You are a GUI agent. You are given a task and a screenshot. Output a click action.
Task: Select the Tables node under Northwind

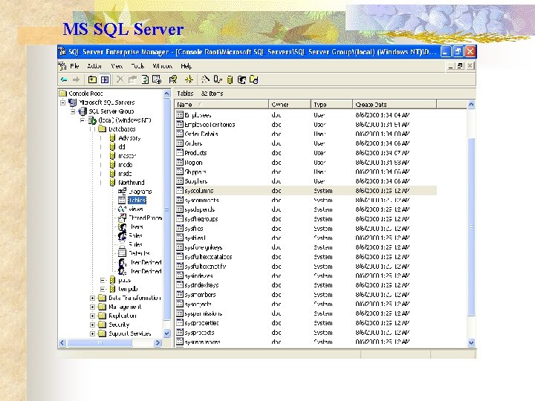[137, 200]
